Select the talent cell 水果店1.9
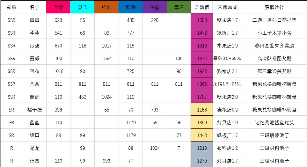 point(227,46)
